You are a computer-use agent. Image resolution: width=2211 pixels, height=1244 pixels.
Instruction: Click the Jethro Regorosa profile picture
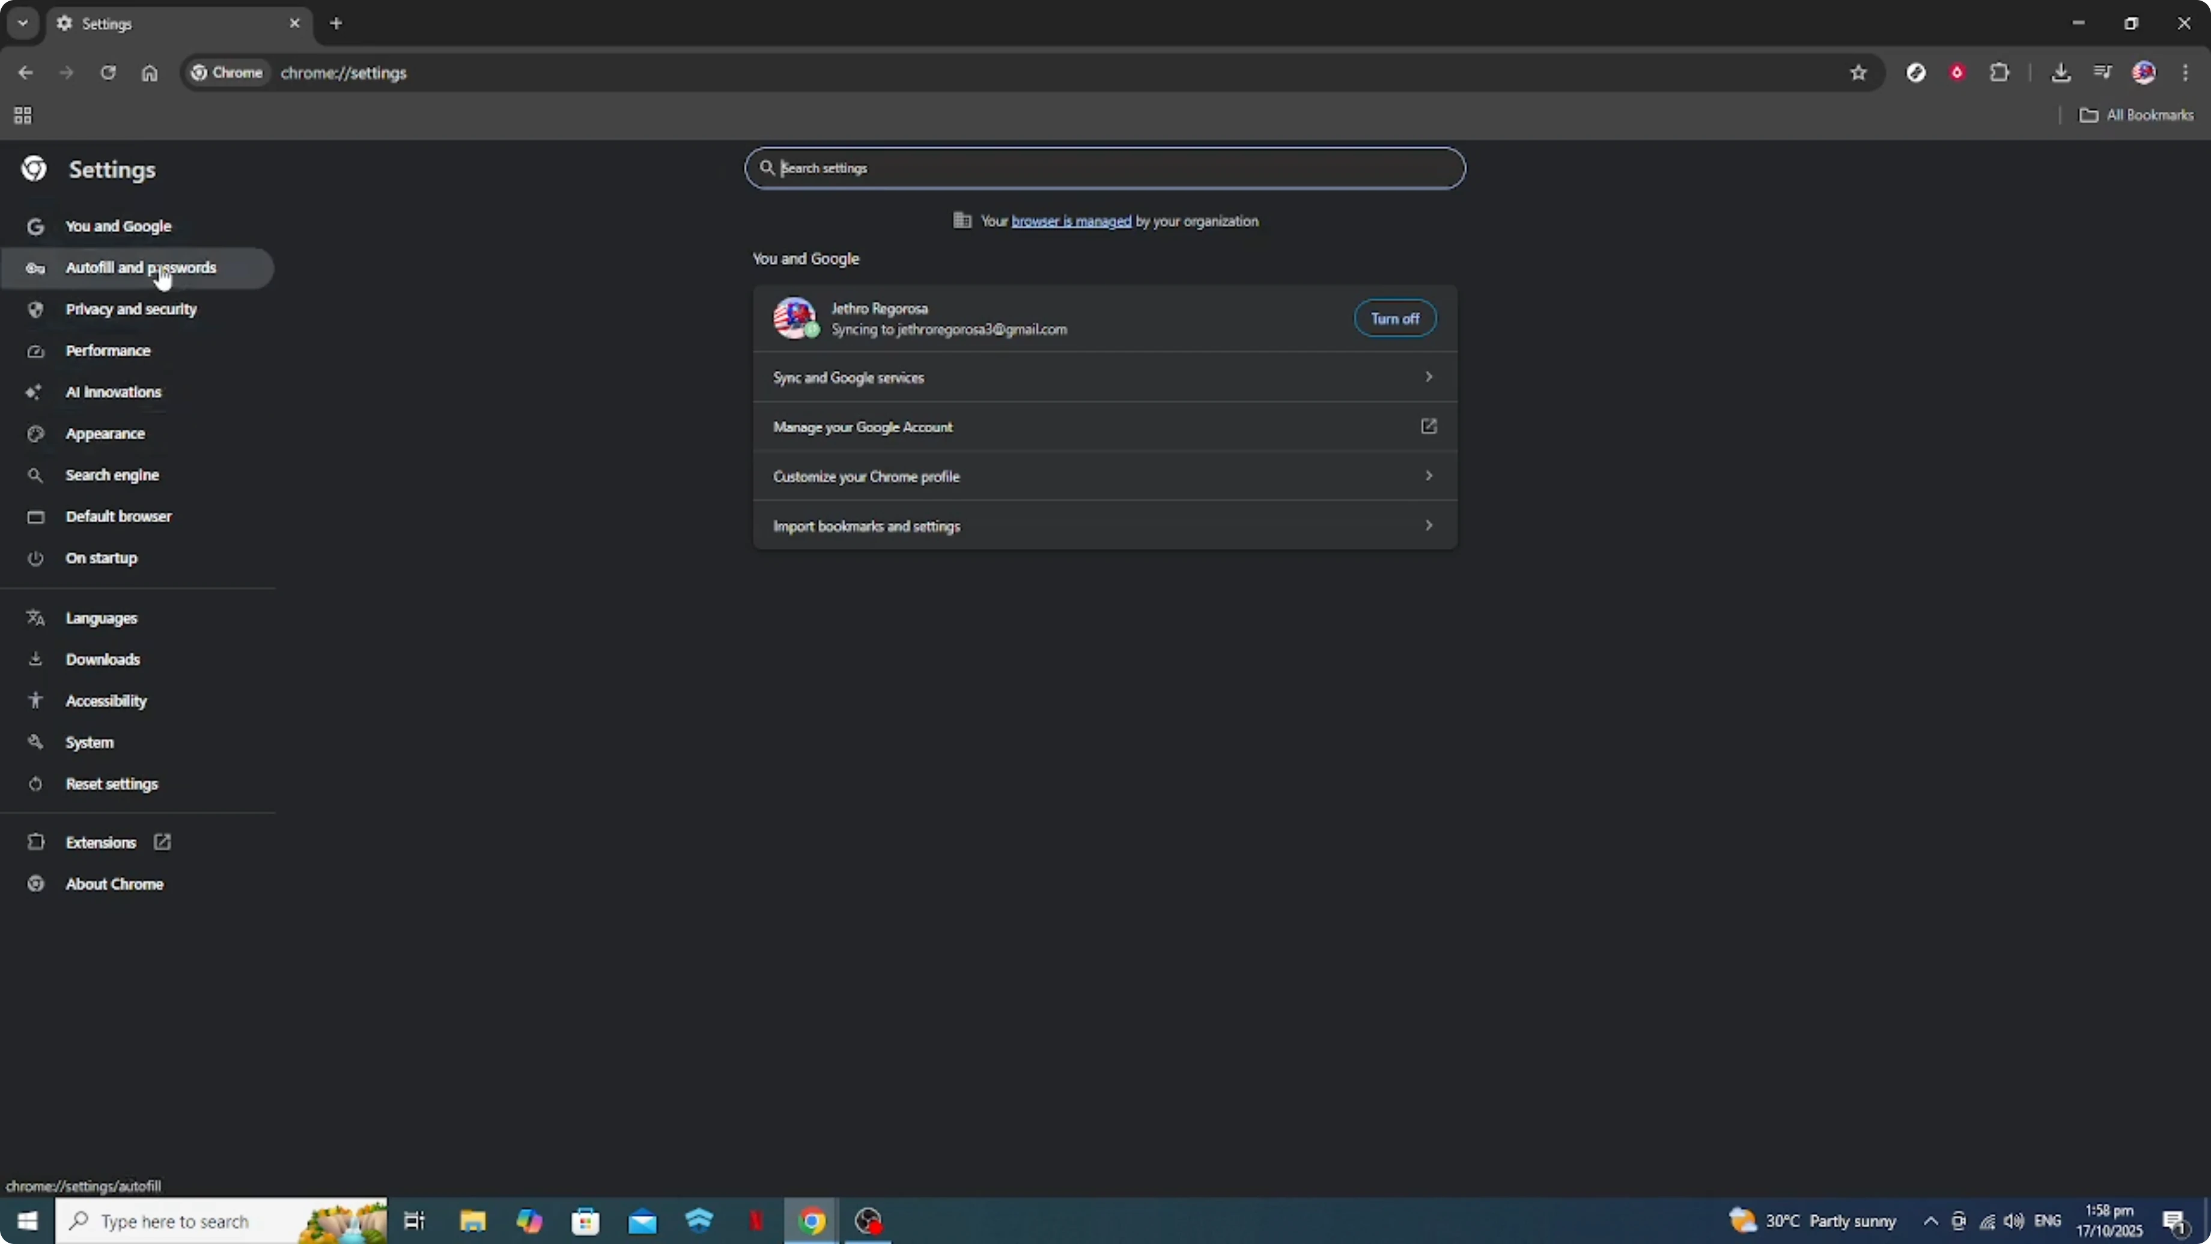tap(794, 319)
